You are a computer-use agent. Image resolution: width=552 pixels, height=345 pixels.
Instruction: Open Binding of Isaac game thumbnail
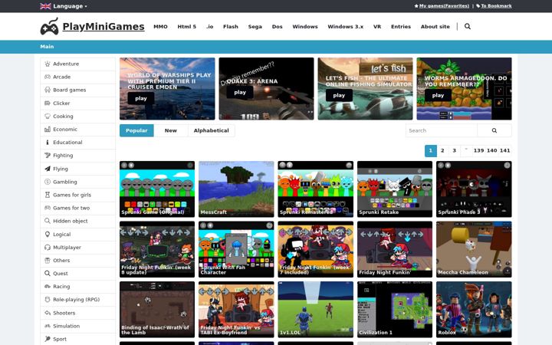coord(157,310)
